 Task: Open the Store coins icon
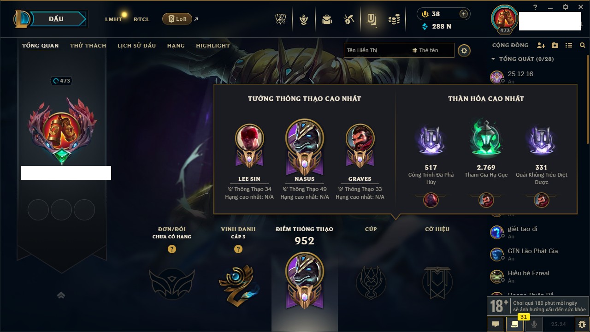394,19
